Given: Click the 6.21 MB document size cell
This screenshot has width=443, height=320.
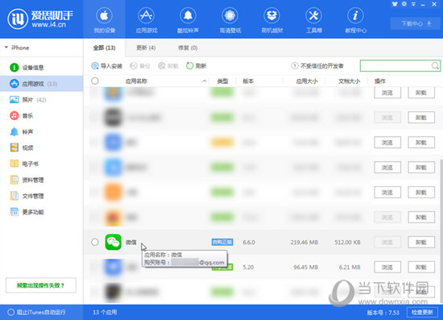Looking at the screenshot, I should point(350,267).
